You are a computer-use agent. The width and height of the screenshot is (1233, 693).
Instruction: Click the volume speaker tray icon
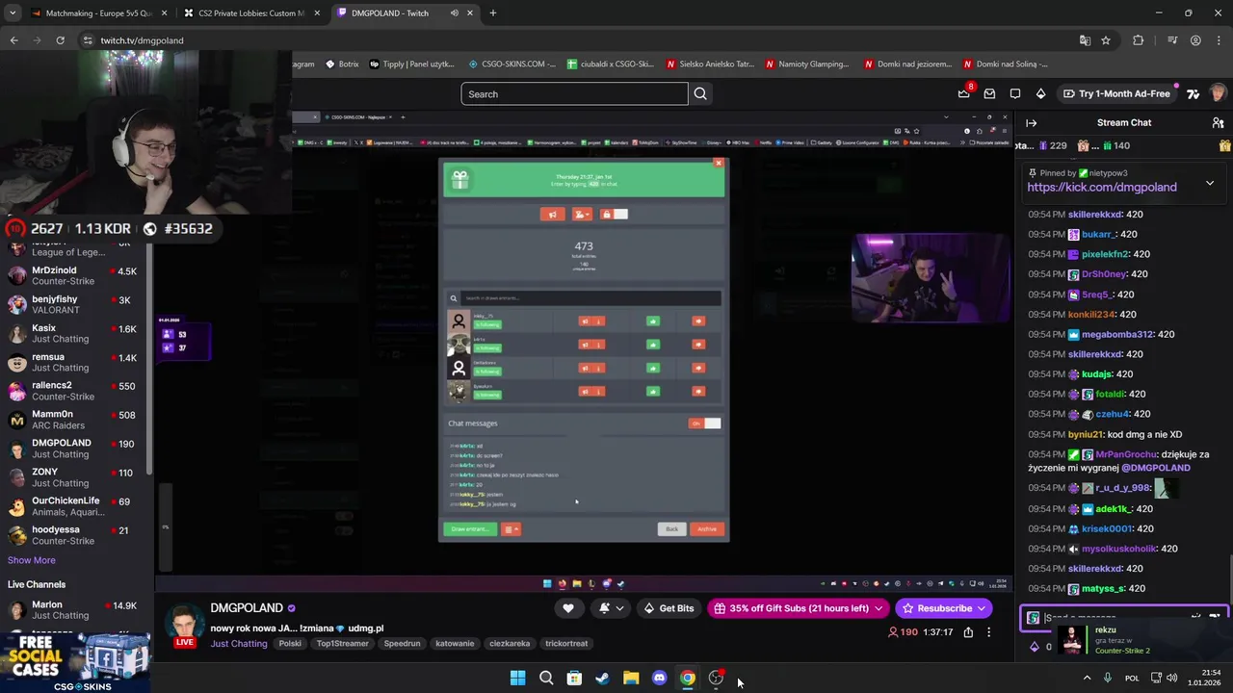click(x=1171, y=678)
